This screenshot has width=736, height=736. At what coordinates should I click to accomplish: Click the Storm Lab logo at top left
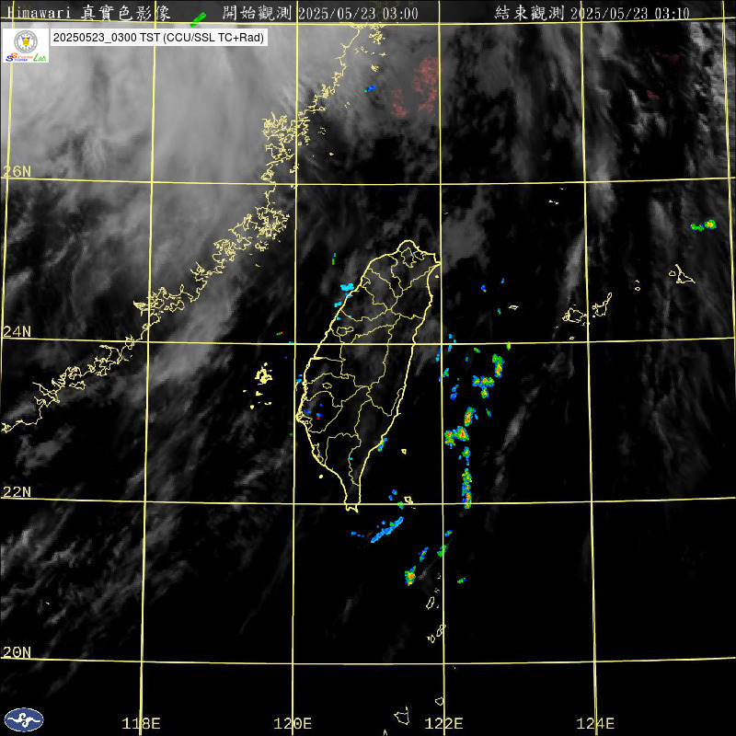[x=26, y=45]
